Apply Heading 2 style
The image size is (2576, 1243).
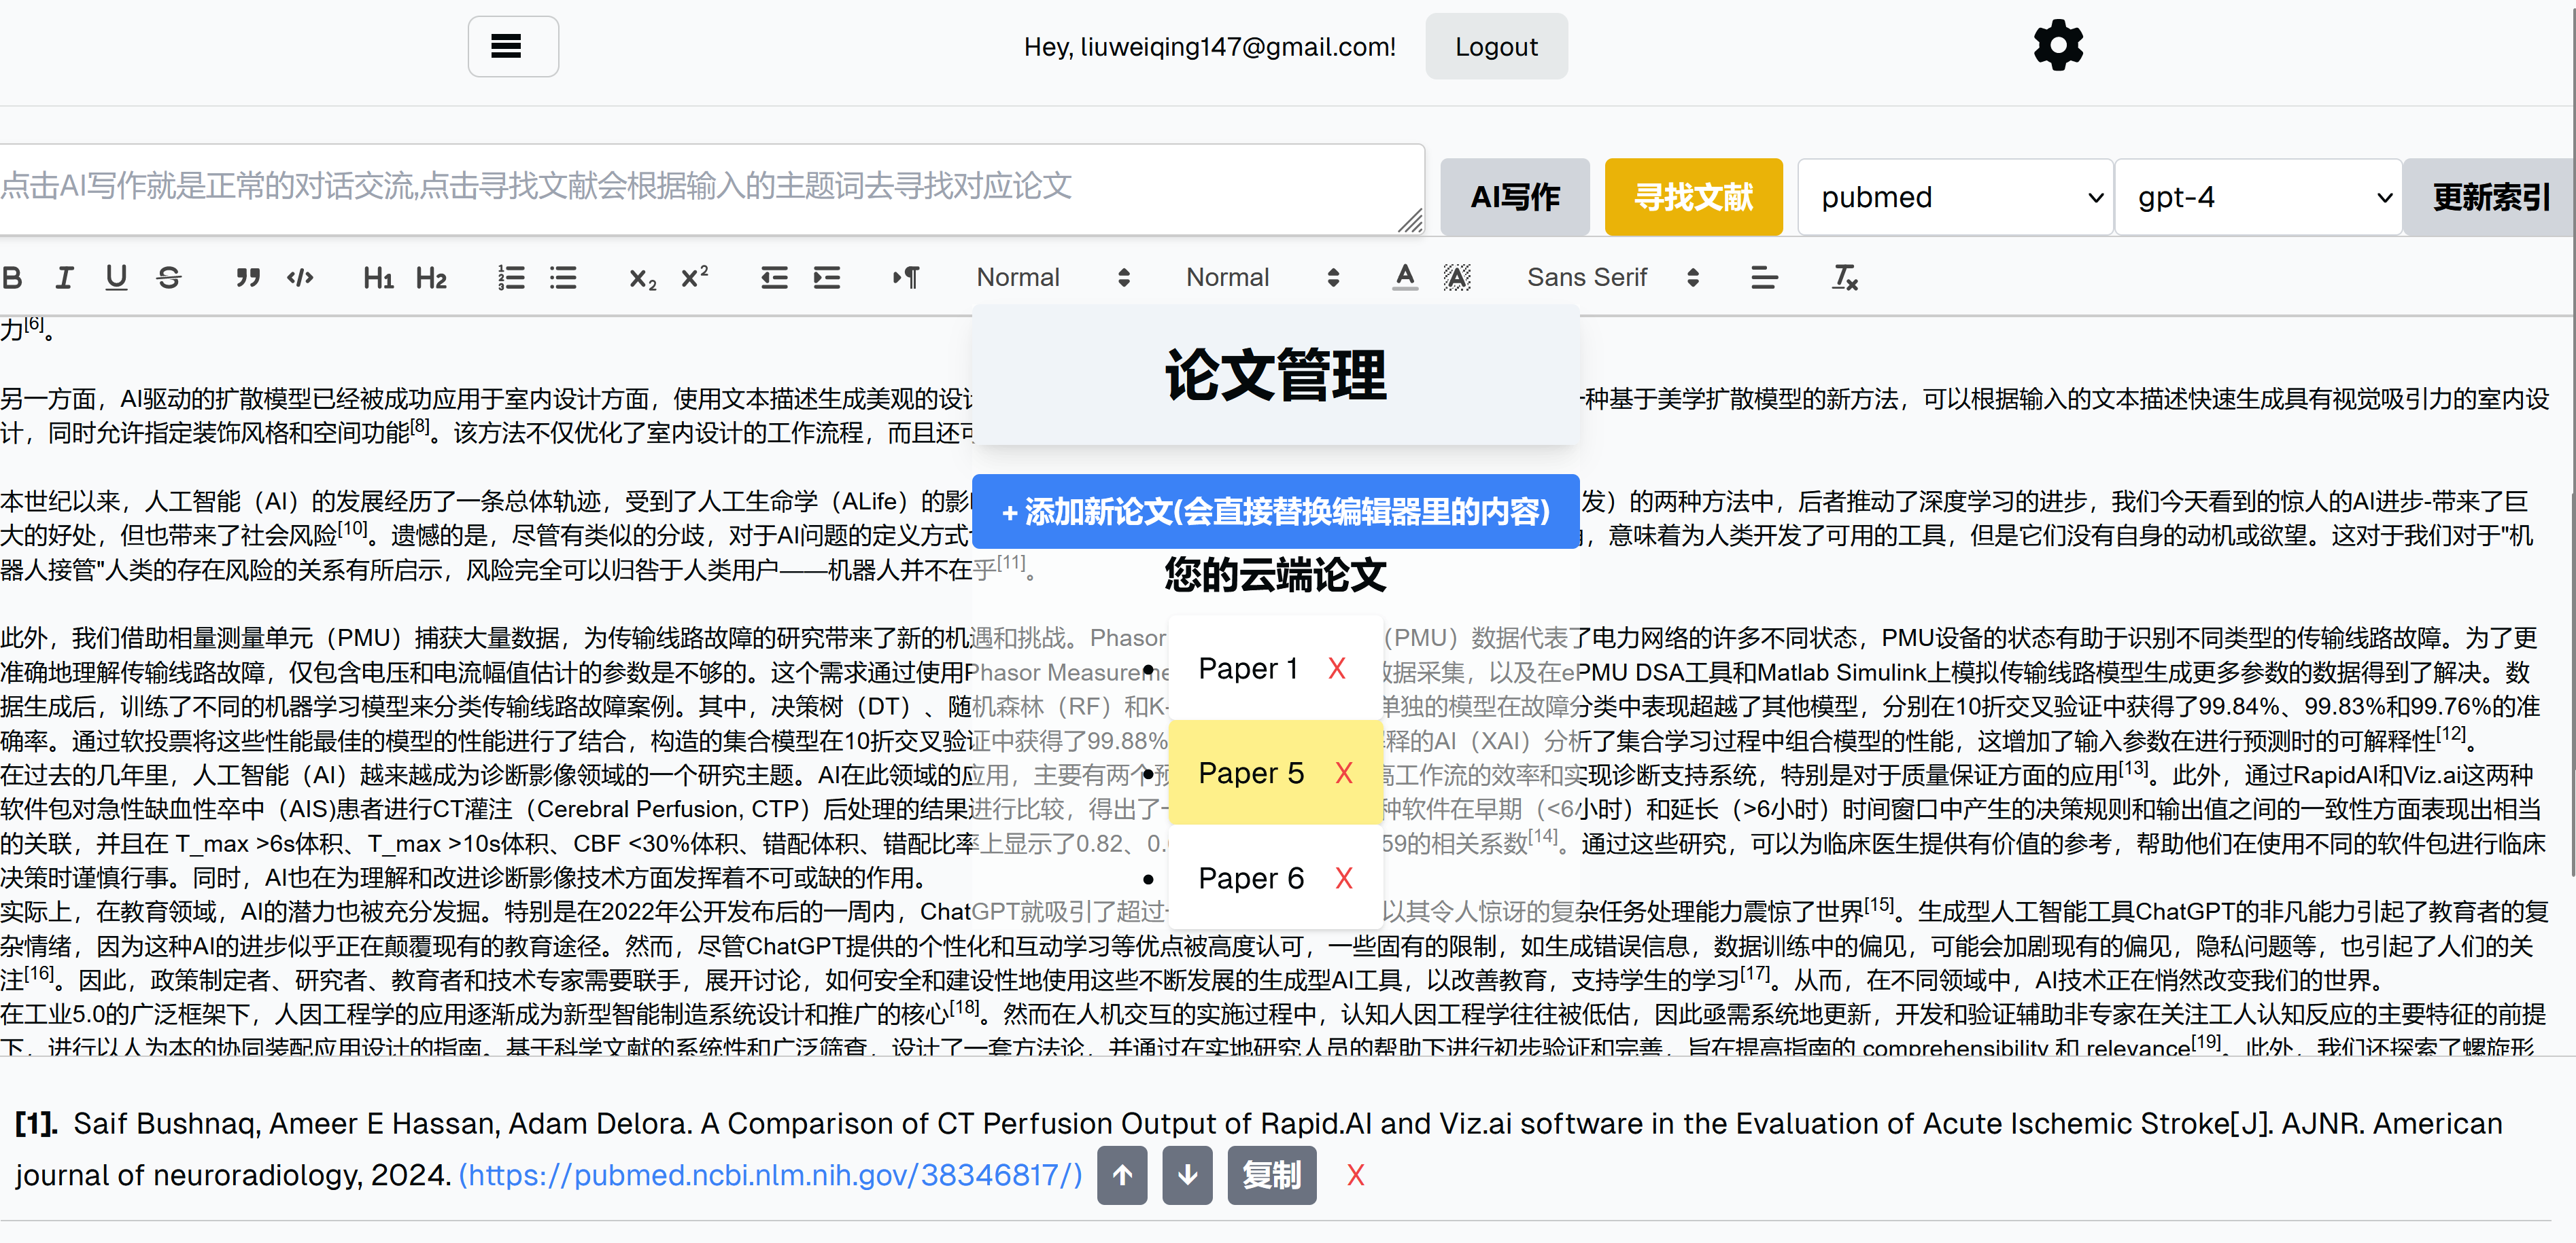[x=431, y=278]
